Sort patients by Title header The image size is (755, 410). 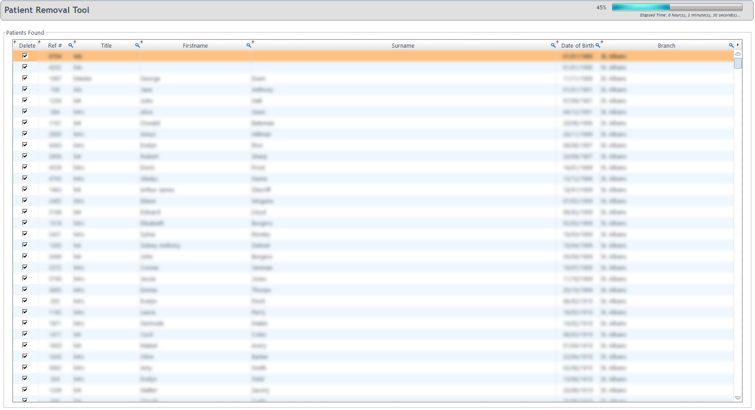[106, 45]
